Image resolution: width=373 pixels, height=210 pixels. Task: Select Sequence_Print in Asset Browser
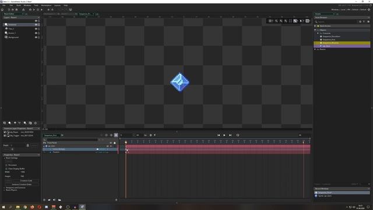[329, 40]
